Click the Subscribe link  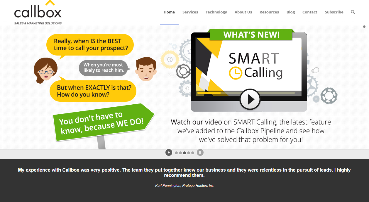click(334, 12)
